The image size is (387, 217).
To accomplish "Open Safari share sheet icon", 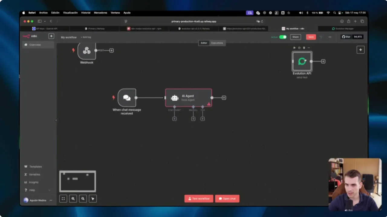I will (349, 21).
